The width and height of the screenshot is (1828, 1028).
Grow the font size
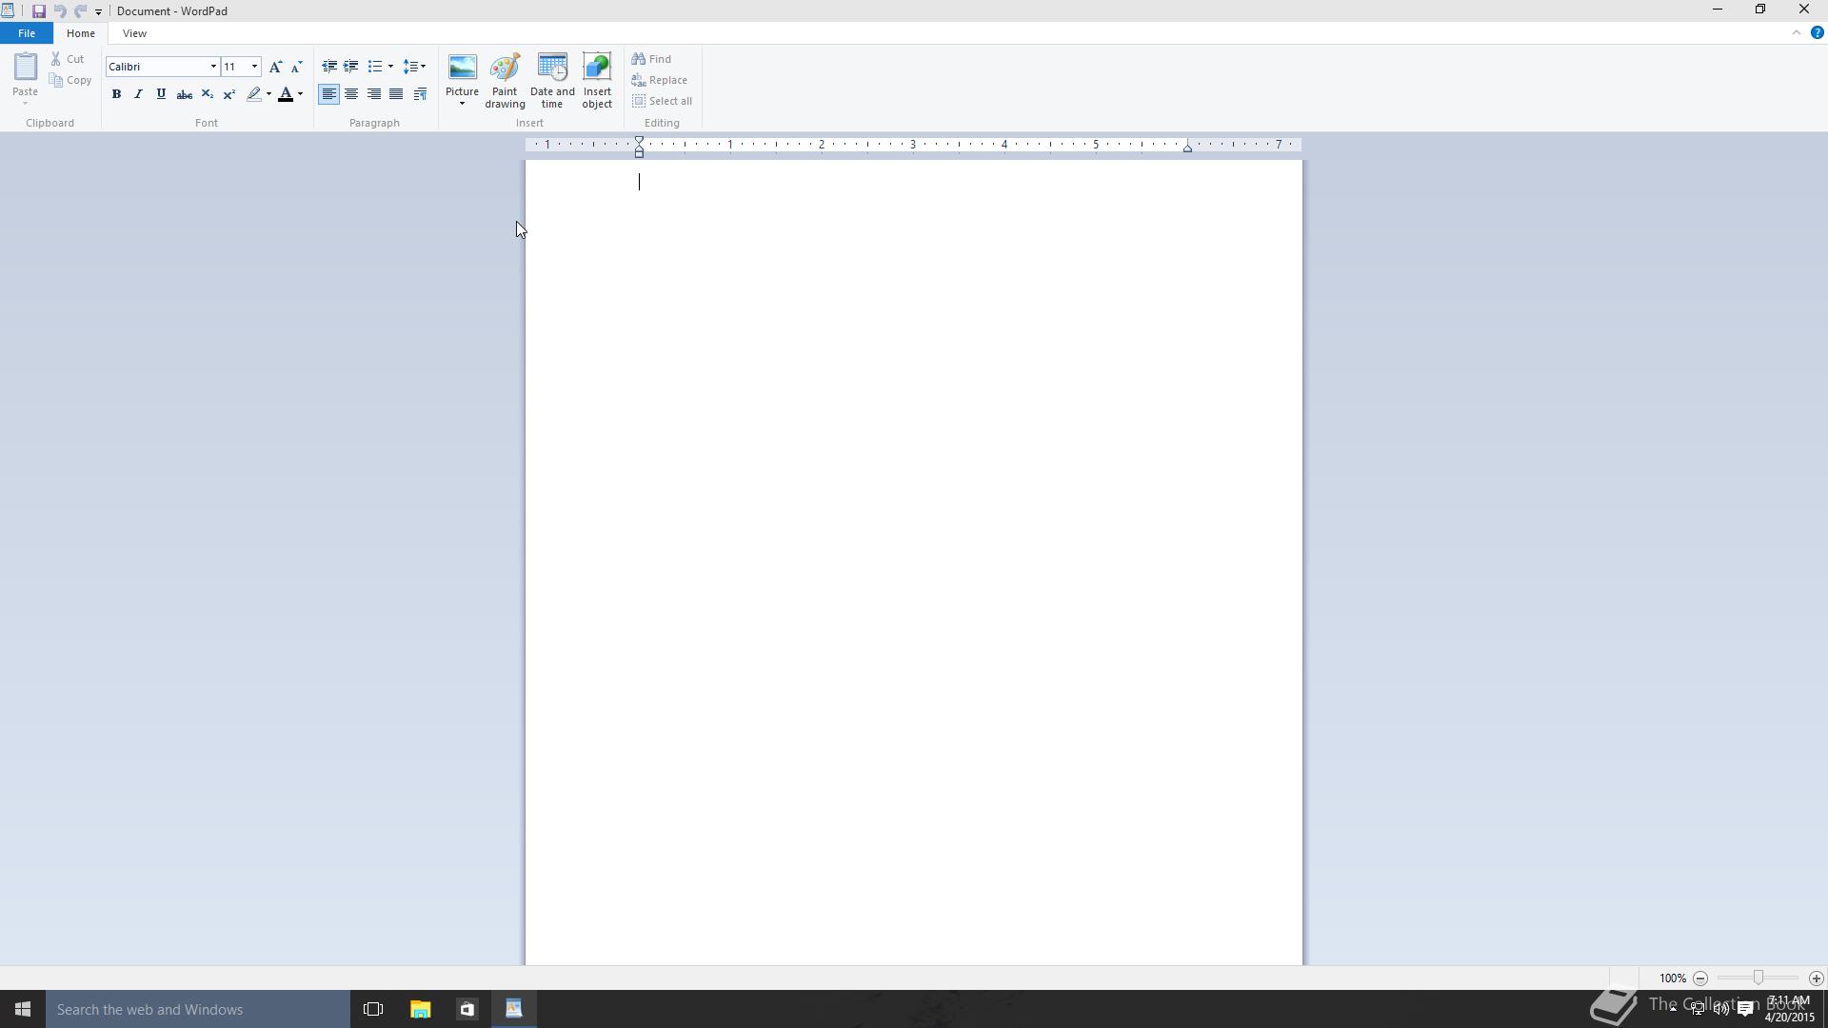275,67
